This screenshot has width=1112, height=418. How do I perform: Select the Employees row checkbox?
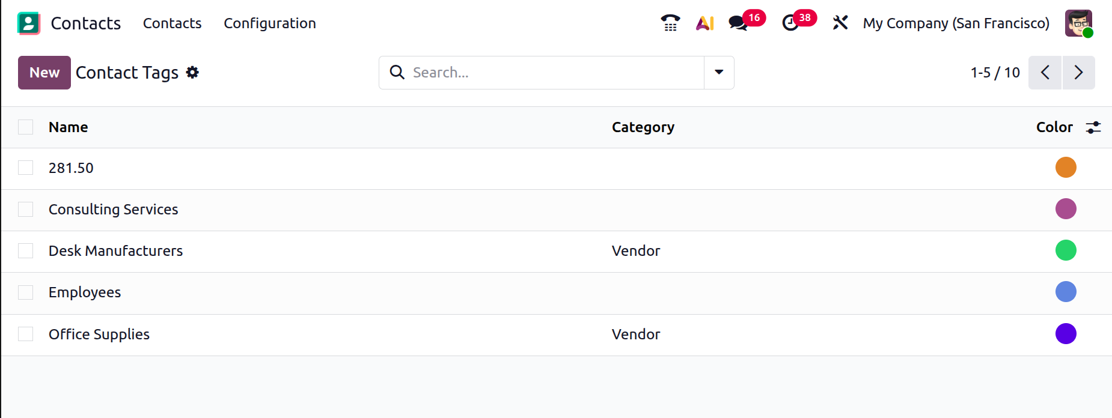pos(26,292)
